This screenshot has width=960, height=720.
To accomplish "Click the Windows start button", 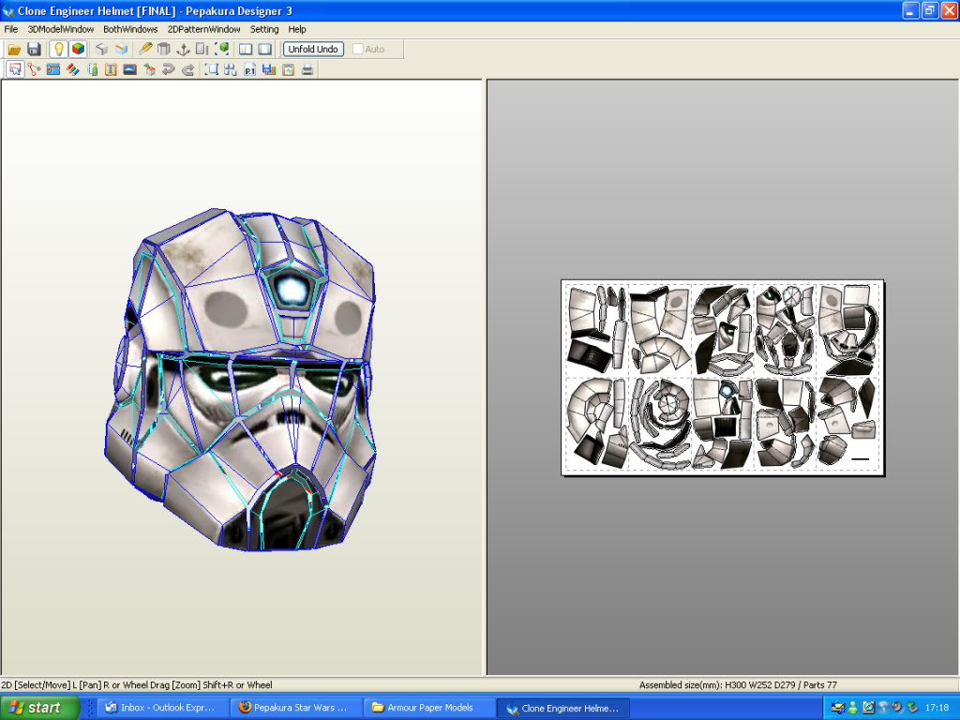I will click(x=39, y=708).
